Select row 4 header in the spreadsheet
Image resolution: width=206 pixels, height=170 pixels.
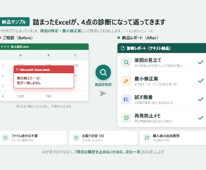tap(3, 96)
